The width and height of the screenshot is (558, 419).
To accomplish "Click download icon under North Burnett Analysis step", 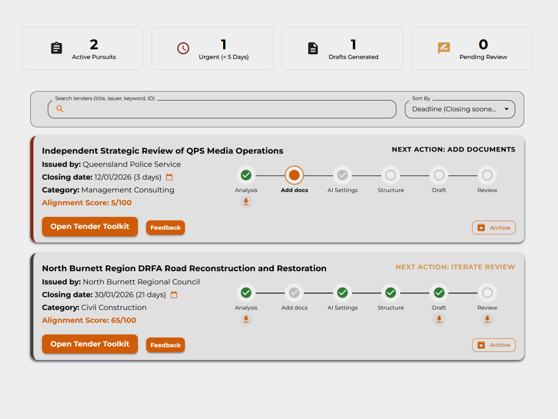I will pyautogui.click(x=246, y=319).
